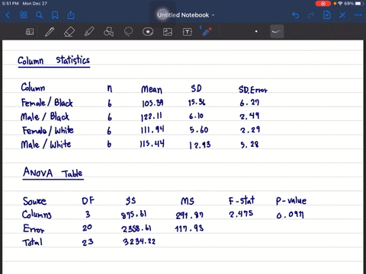This screenshot has height=274, width=366.
Task: Select the Lasso tool
Action: pos(128,32)
